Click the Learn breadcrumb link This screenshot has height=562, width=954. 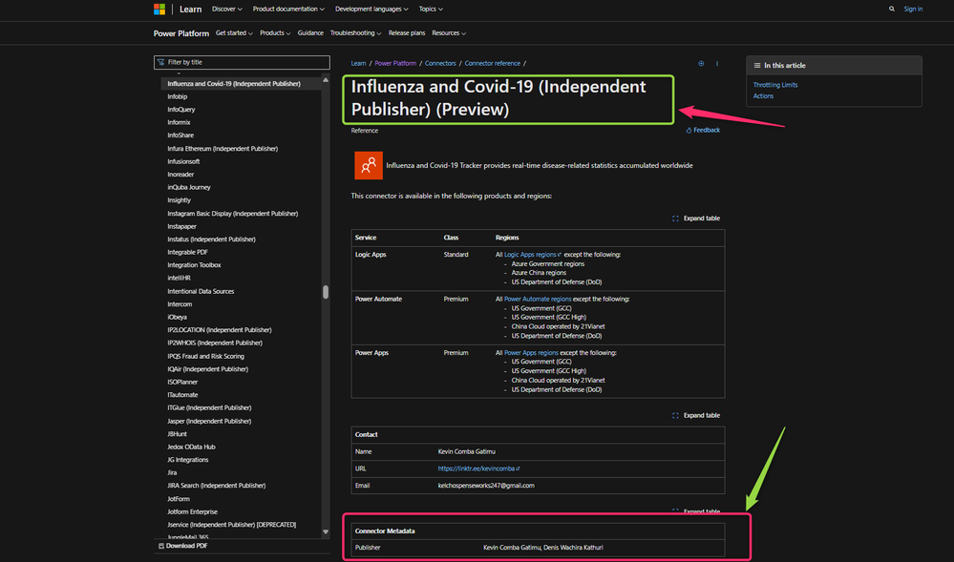(x=358, y=63)
